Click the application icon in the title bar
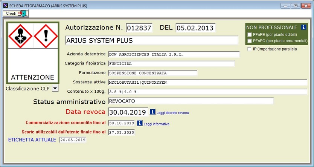This screenshot has height=167, width=314. coord(6,6)
